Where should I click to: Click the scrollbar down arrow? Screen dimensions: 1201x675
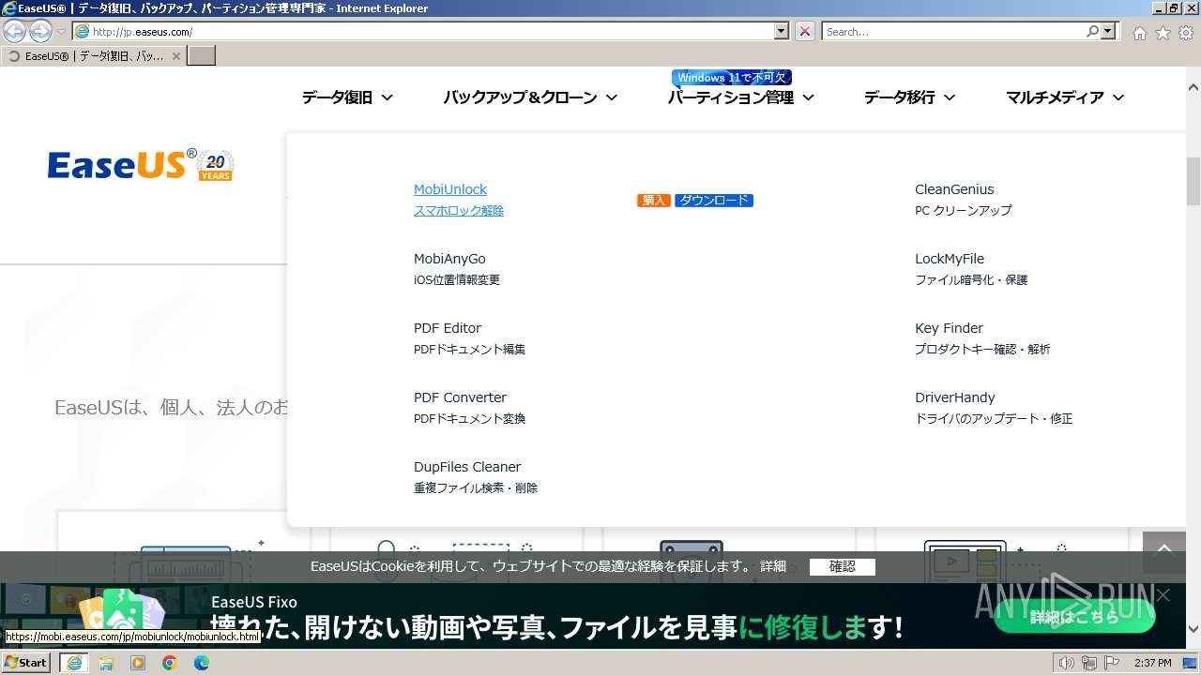(1193, 629)
